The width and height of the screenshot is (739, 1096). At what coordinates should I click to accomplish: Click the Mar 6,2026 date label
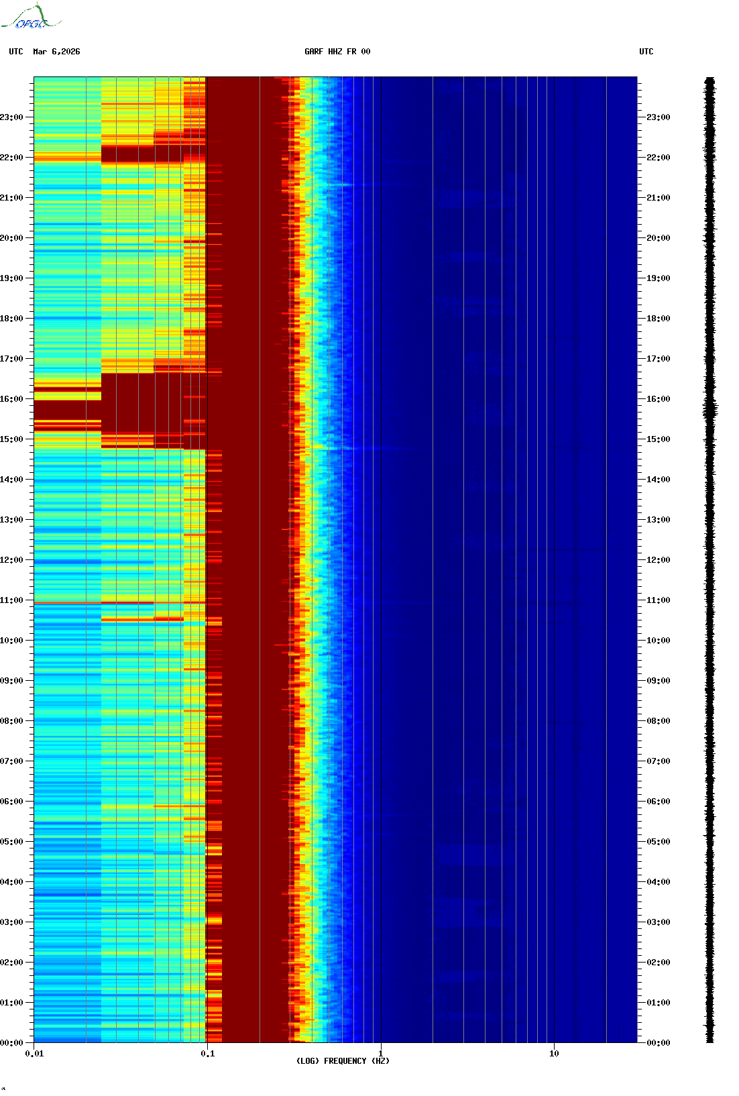(x=56, y=52)
